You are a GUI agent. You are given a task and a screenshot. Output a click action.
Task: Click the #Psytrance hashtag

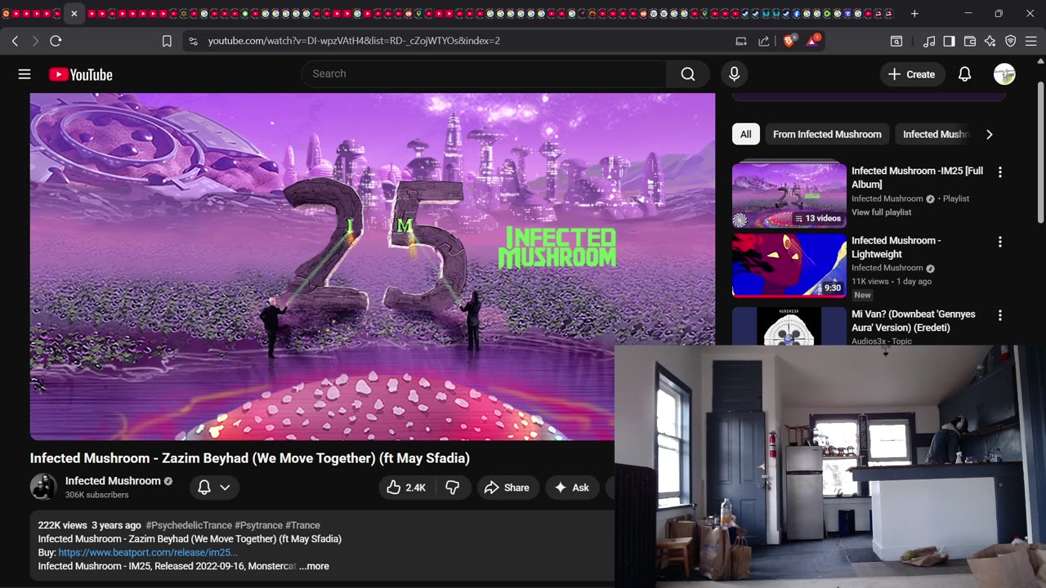coord(258,525)
